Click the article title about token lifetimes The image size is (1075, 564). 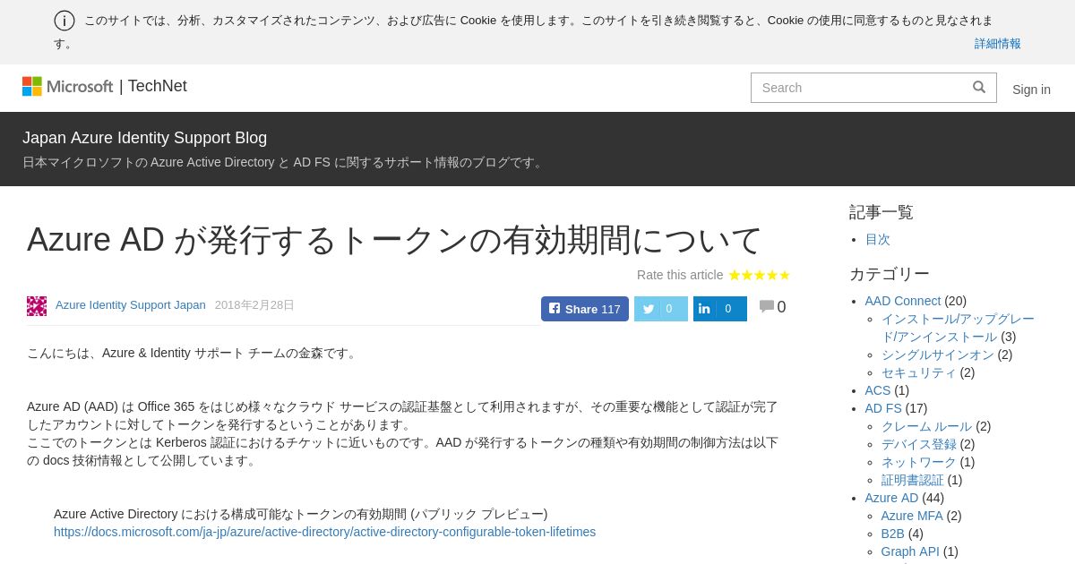tap(394, 240)
